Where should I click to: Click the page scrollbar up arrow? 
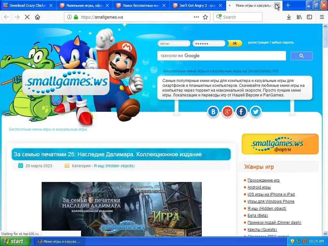click(325, 27)
